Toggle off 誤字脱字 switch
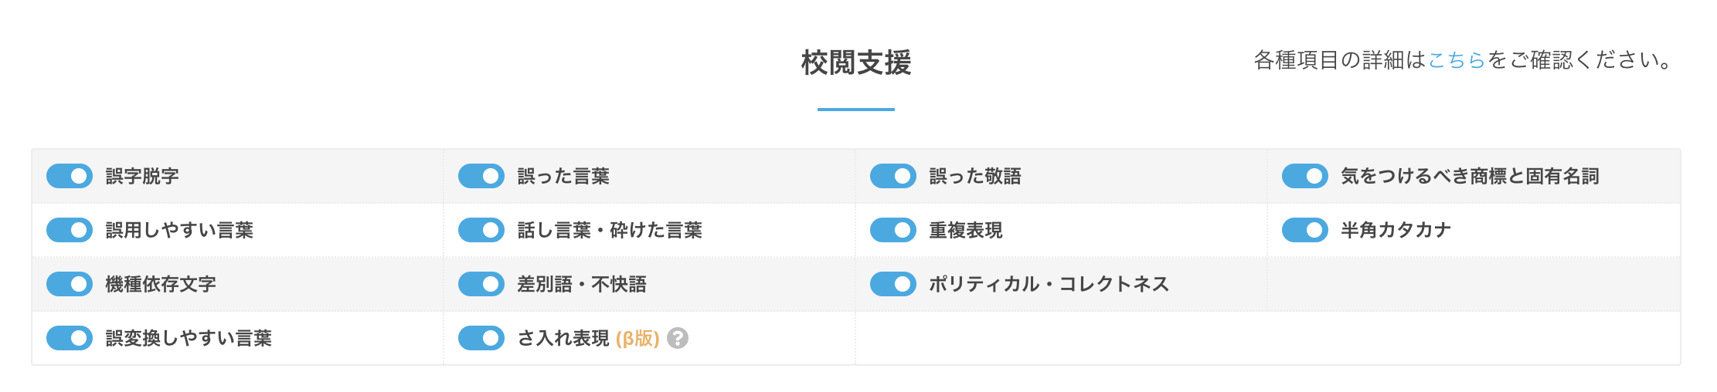This screenshot has width=1717, height=392. point(70,176)
